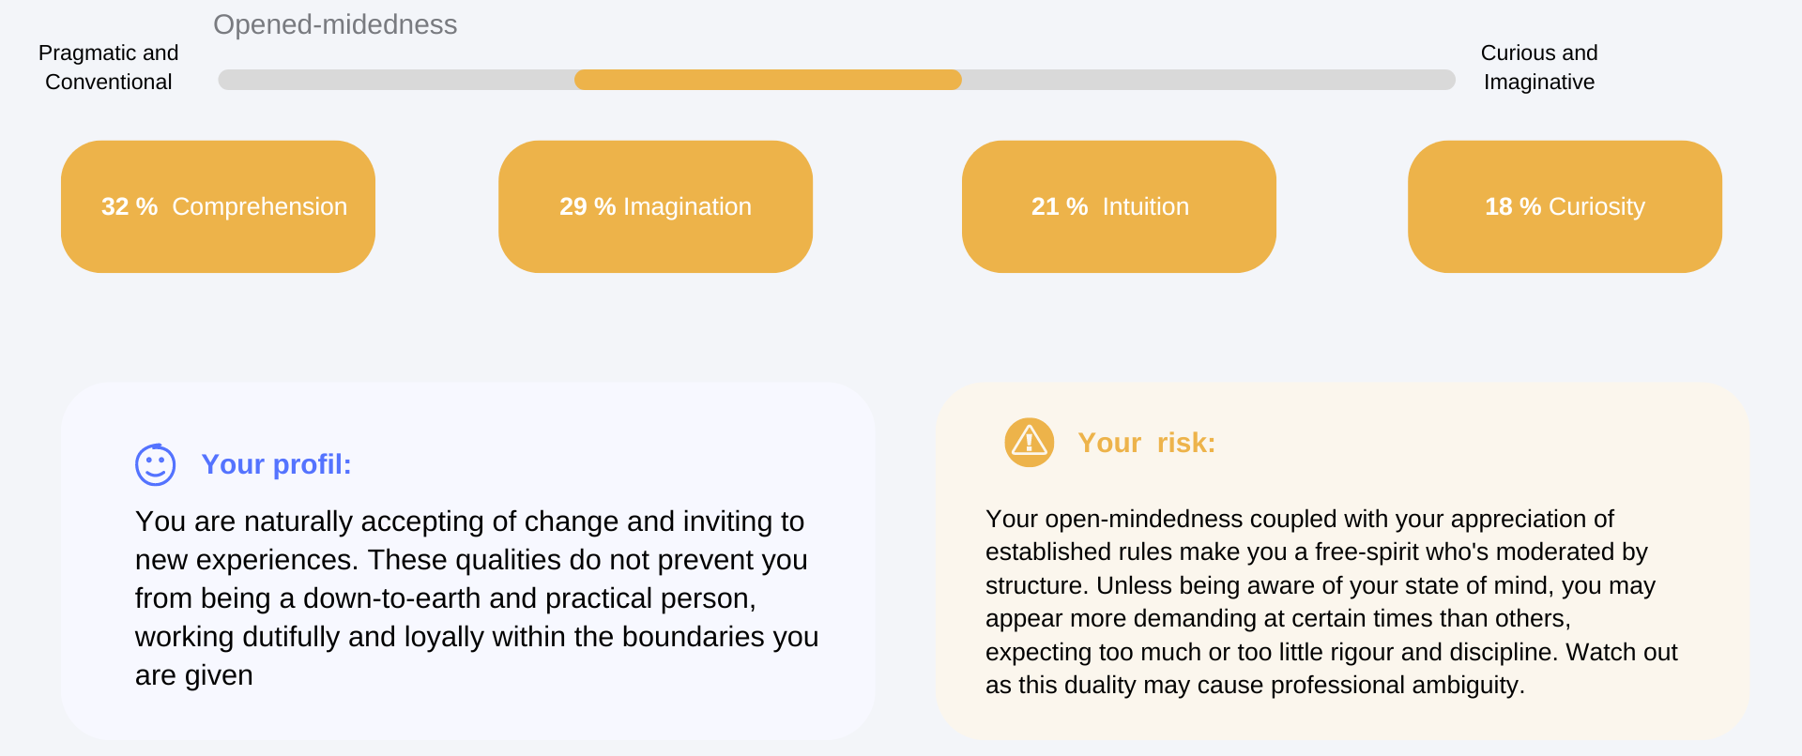Image resolution: width=1802 pixels, height=756 pixels.
Task: Click the 29 % figure in Imagination
Action: 588,206
